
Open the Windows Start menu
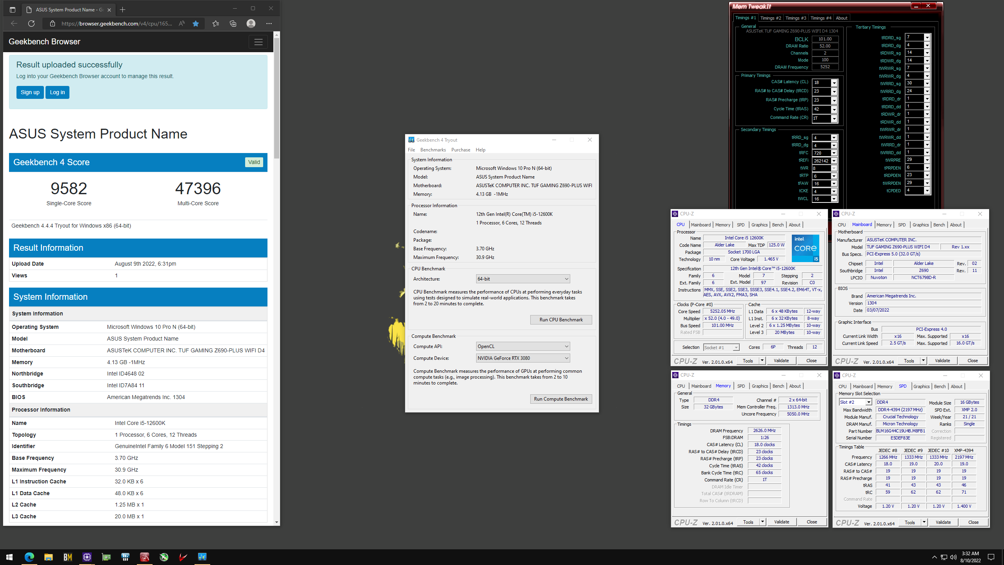coord(9,557)
